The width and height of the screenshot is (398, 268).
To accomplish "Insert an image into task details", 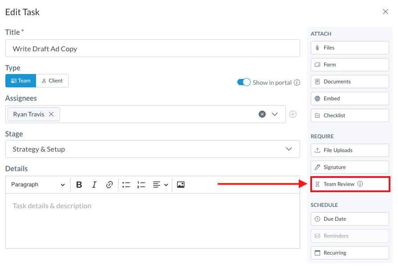I will 180,185.
